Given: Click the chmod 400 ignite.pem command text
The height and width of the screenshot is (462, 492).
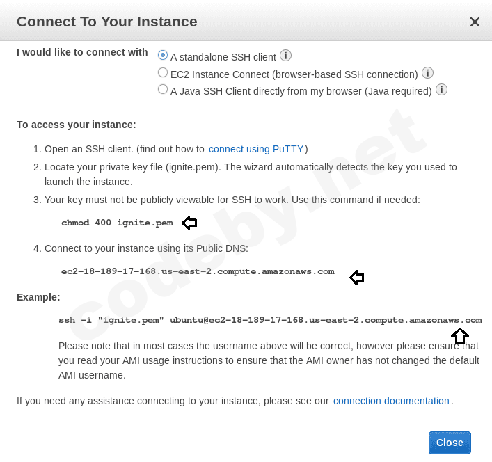Looking at the screenshot, I should point(117,223).
